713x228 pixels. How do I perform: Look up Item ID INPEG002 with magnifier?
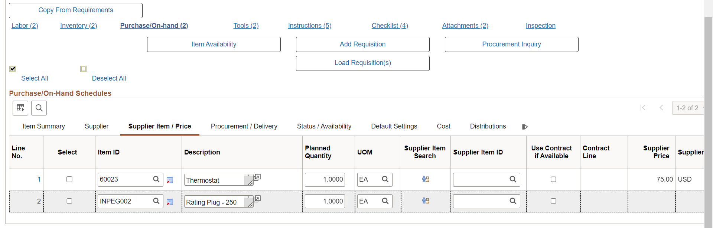point(156,201)
